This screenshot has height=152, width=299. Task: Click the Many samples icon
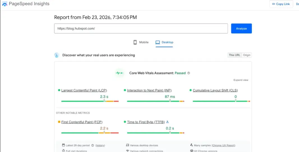[192, 145]
